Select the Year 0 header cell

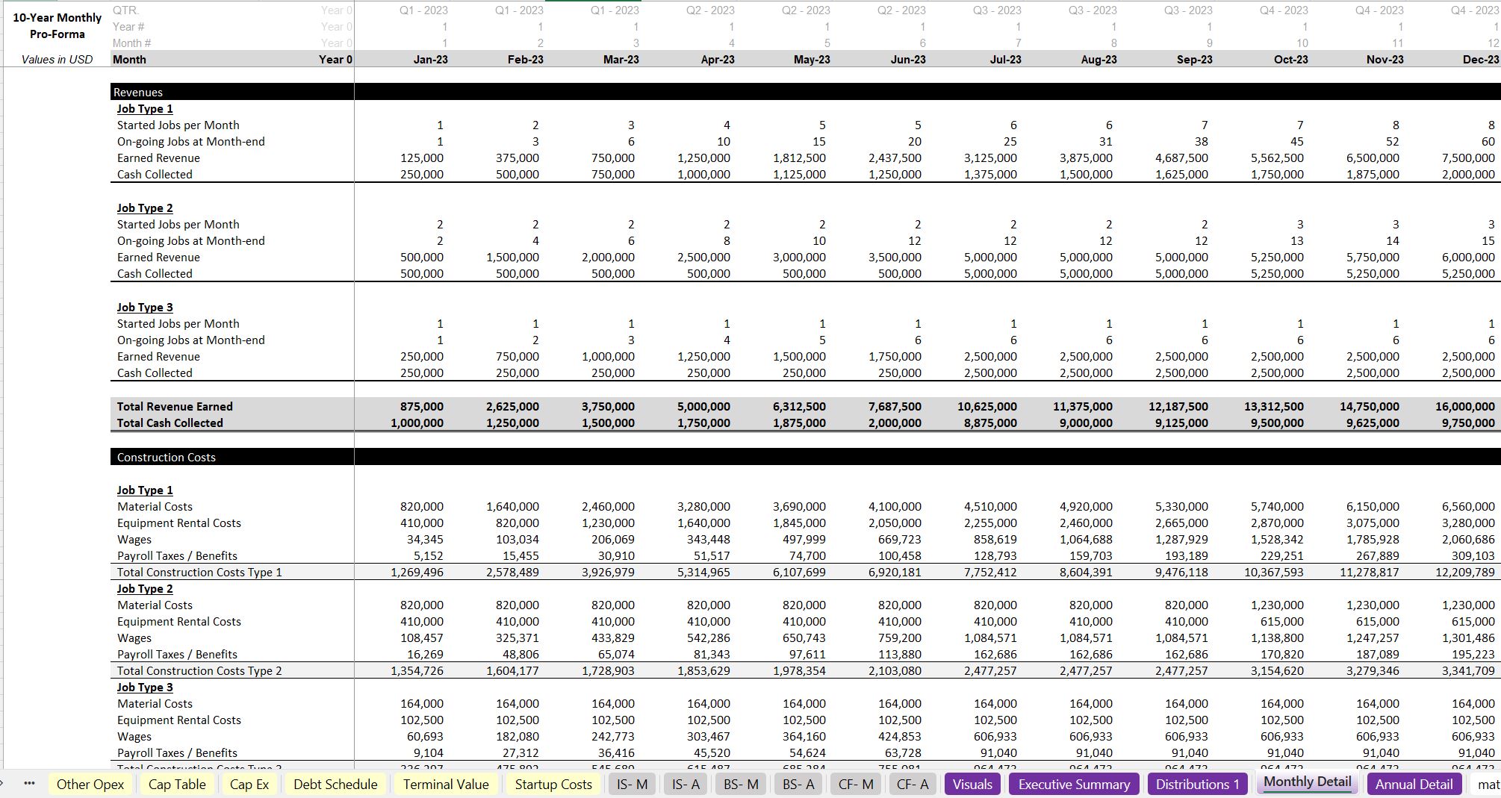pos(335,59)
